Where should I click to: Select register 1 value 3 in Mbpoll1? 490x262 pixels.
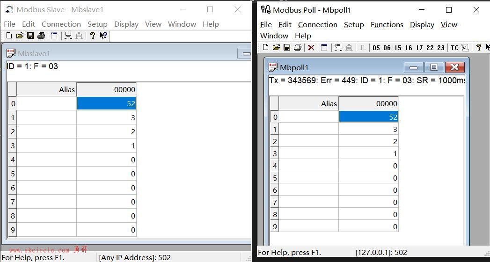point(368,129)
